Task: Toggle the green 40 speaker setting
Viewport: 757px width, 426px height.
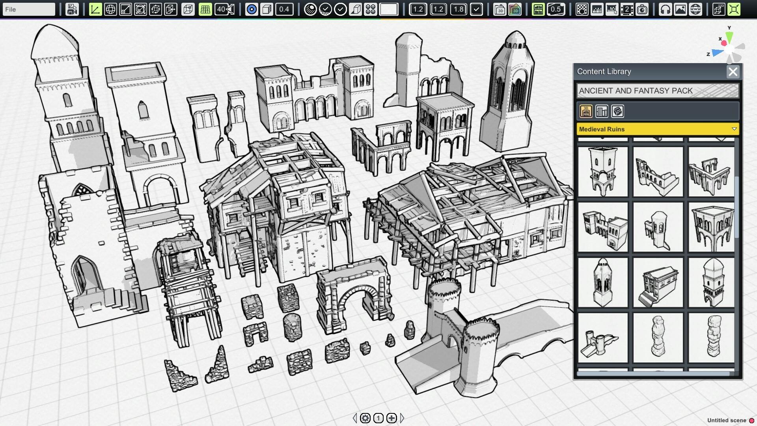Action: pyautogui.click(x=223, y=9)
